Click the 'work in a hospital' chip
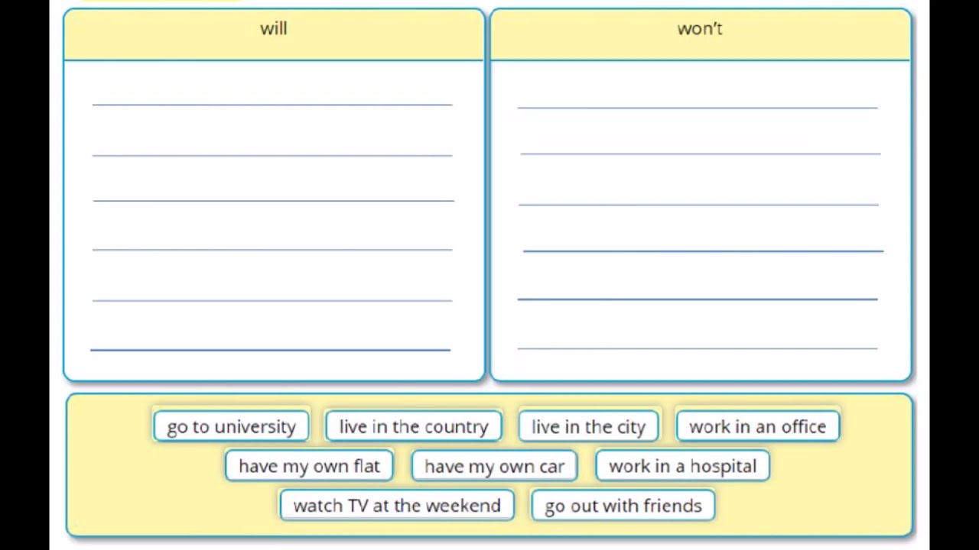 pyautogui.click(x=682, y=466)
